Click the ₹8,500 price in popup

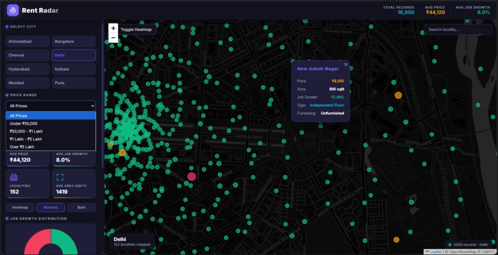pos(338,81)
